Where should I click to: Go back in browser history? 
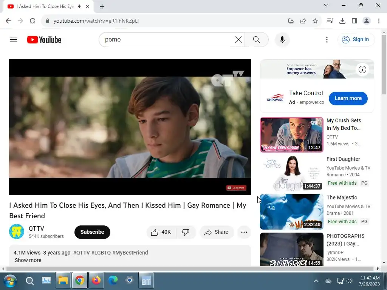(x=8, y=21)
